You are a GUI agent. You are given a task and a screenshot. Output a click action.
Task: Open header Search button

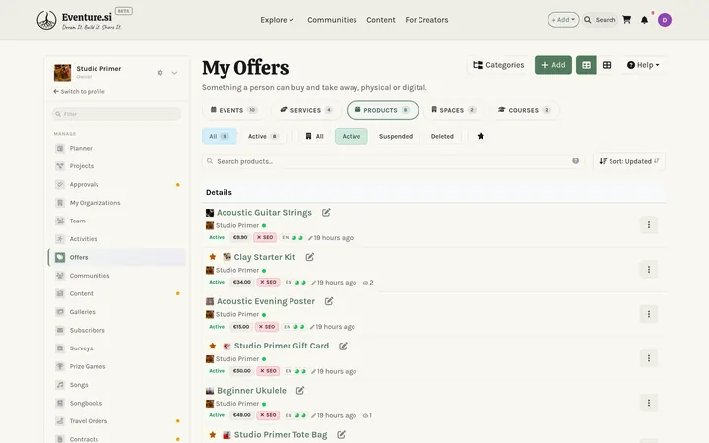pos(600,20)
